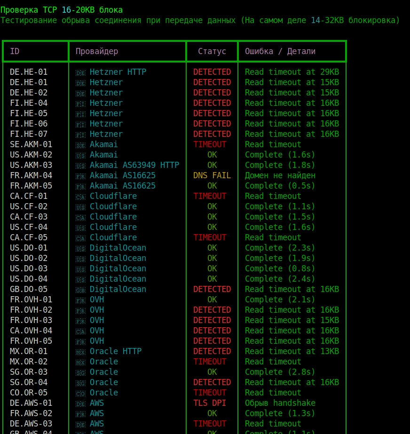Click the 'DNS FAIL' status
410x434 pixels.
[x=212, y=175]
